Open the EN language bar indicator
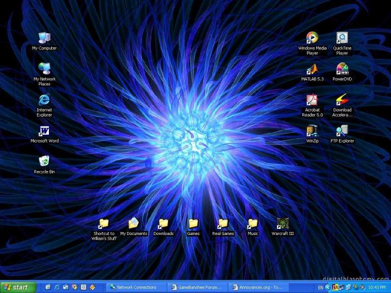This screenshot has width=391, height=293. (321, 287)
